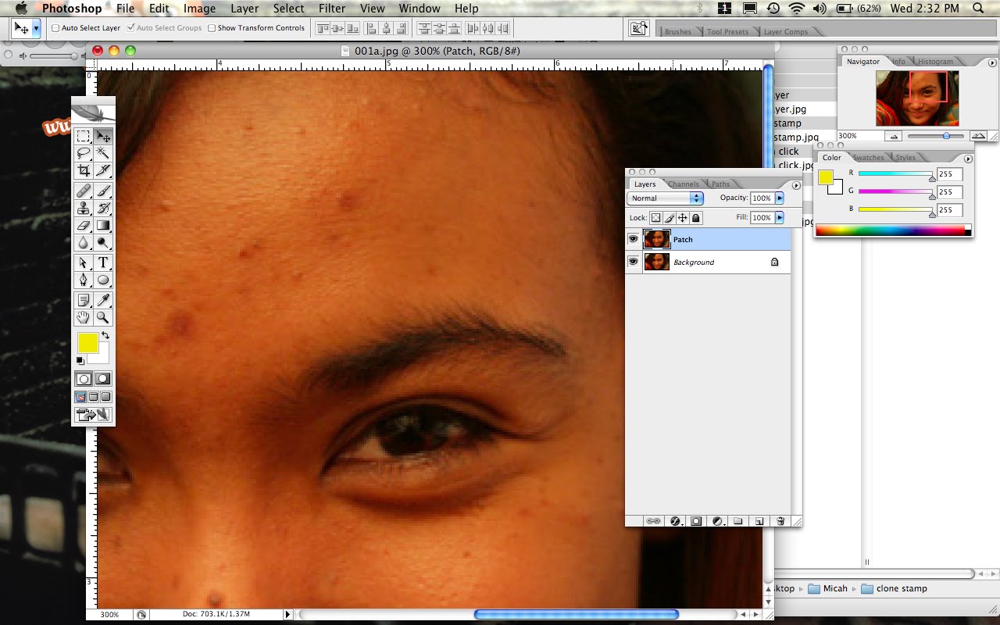Link layers icon in Layers panel
Screen dimensions: 1000x625
[x=654, y=521]
